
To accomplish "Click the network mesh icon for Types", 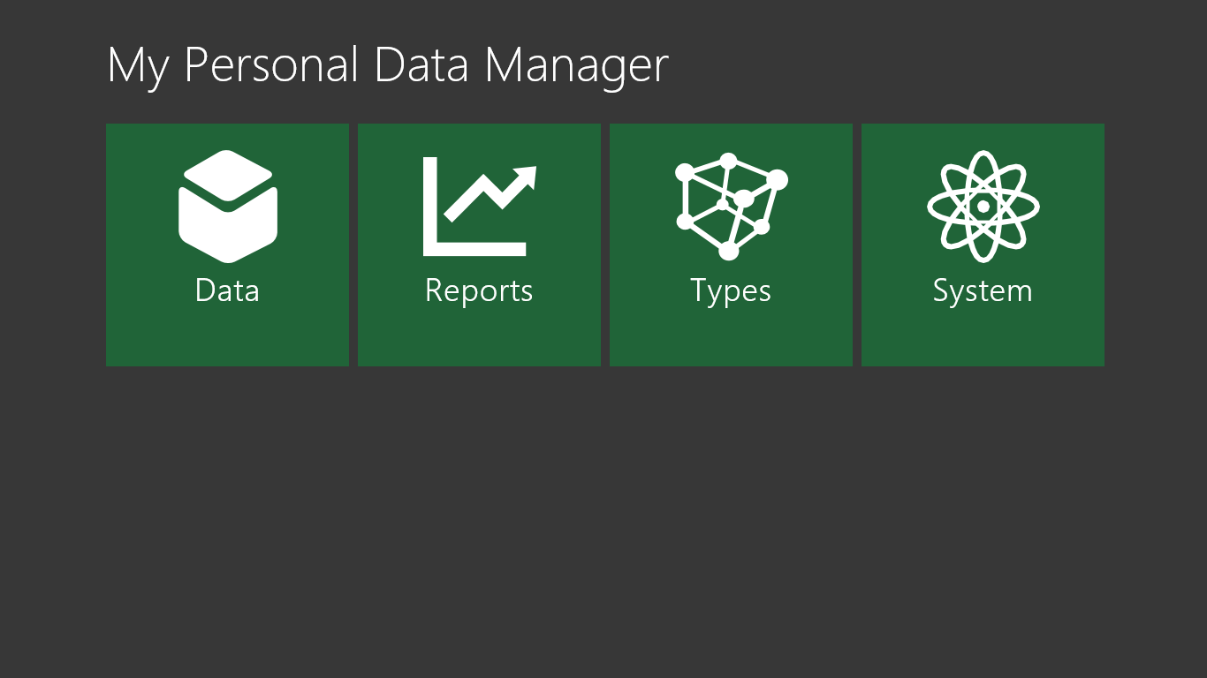I will (730, 207).
